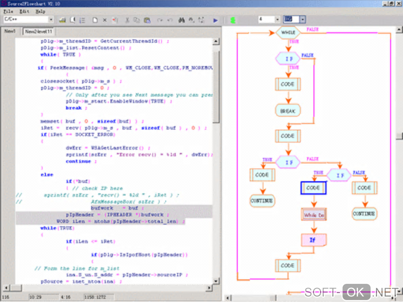Click the New document icon in toolbar
Viewport: 403px width, 302px height.
[x=95, y=20]
